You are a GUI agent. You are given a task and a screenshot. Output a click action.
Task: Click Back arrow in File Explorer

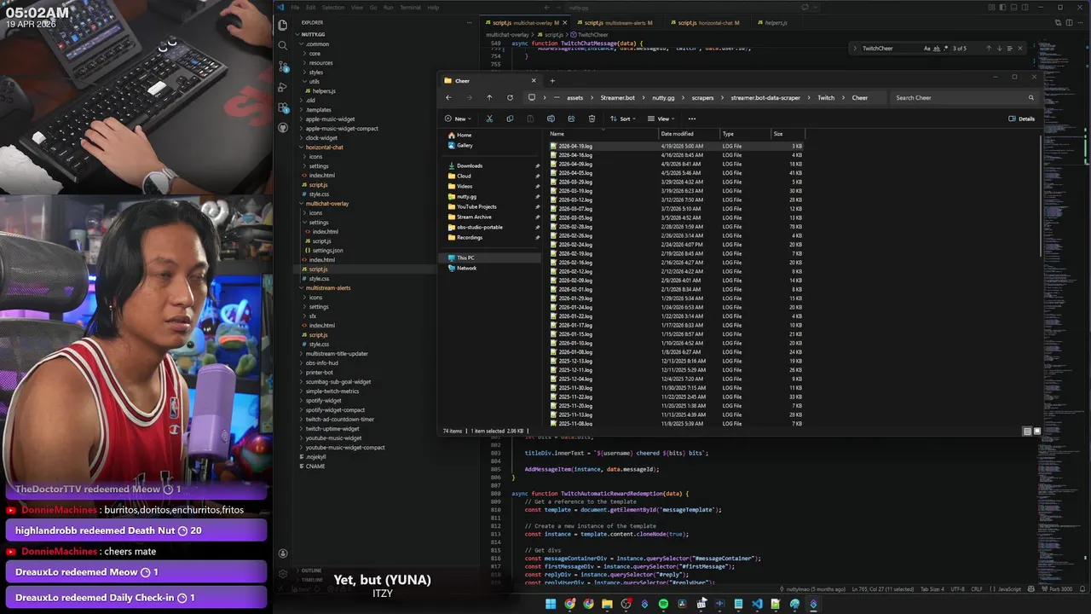[x=447, y=97]
